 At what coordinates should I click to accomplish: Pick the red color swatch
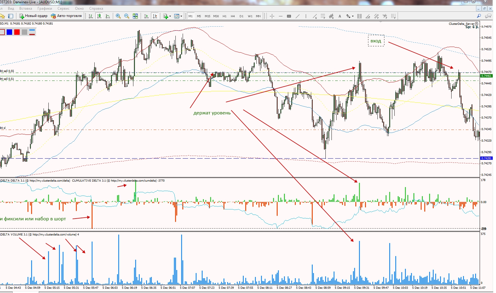coord(17,32)
